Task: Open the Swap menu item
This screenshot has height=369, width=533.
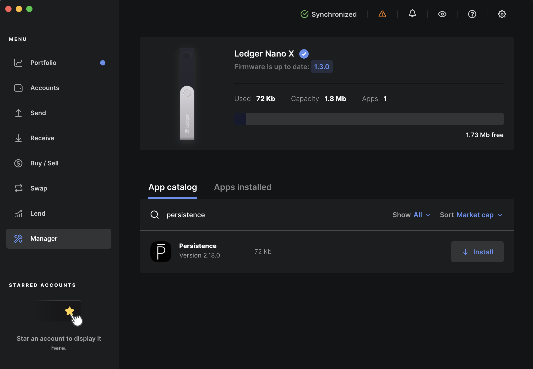Action: tap(59, 188)
